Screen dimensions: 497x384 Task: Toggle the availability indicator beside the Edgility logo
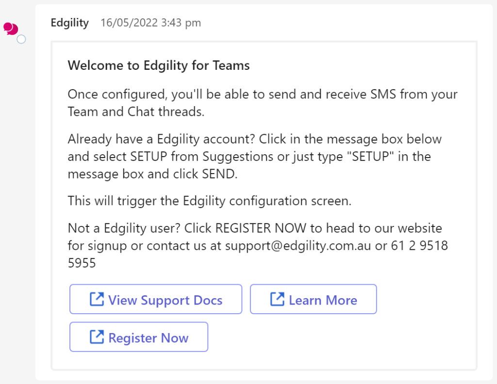click(x=21, y=39)
